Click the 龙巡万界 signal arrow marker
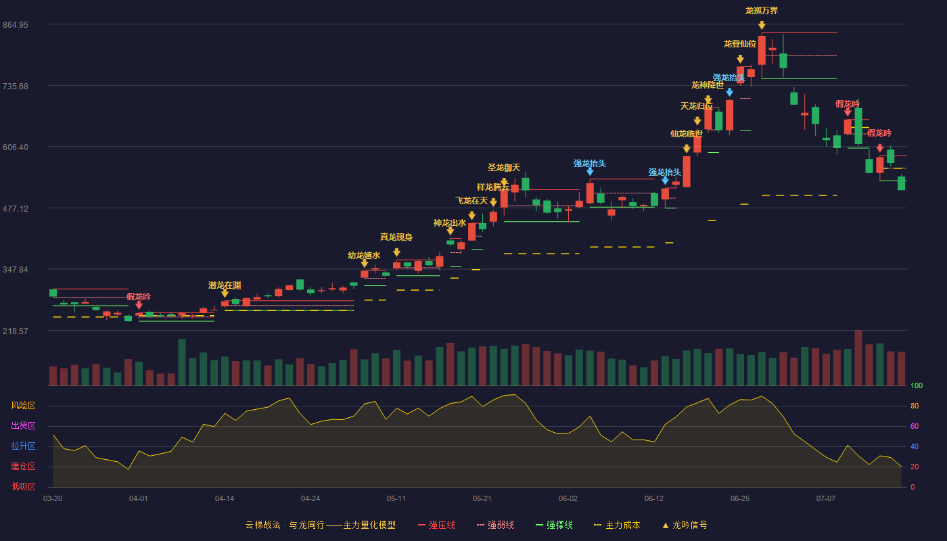The width and height of the screenshot is (947, 541). click(762, 25)
